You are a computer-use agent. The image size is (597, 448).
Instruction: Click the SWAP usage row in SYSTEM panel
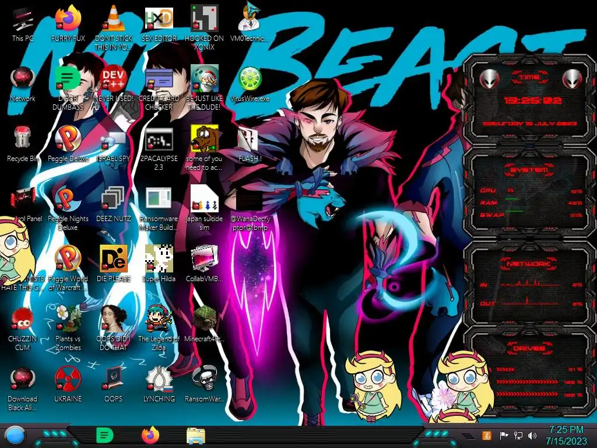pos(531,215)
